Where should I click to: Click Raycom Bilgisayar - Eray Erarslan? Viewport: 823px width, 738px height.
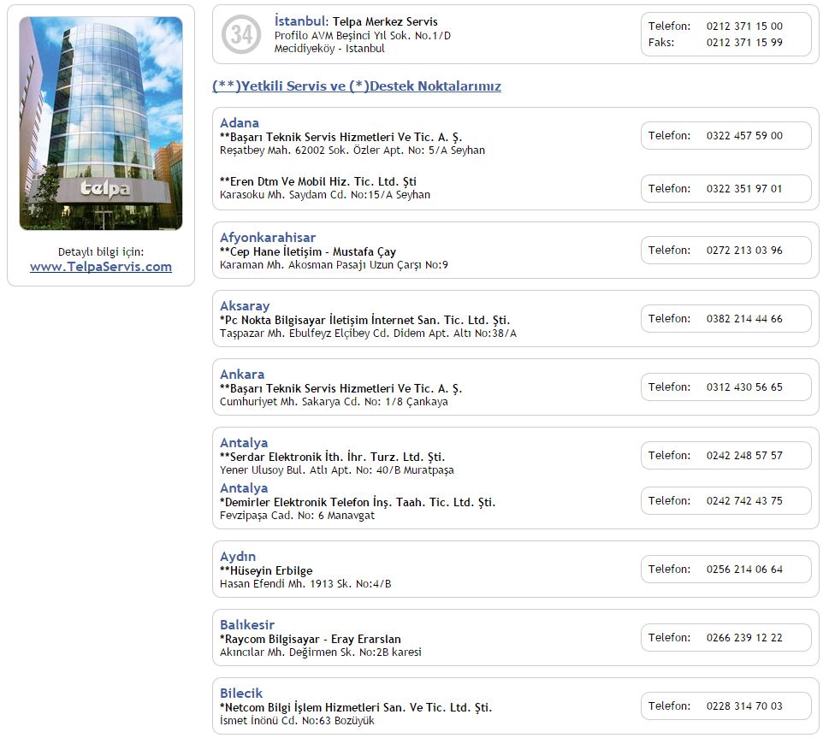coord(311,639)
